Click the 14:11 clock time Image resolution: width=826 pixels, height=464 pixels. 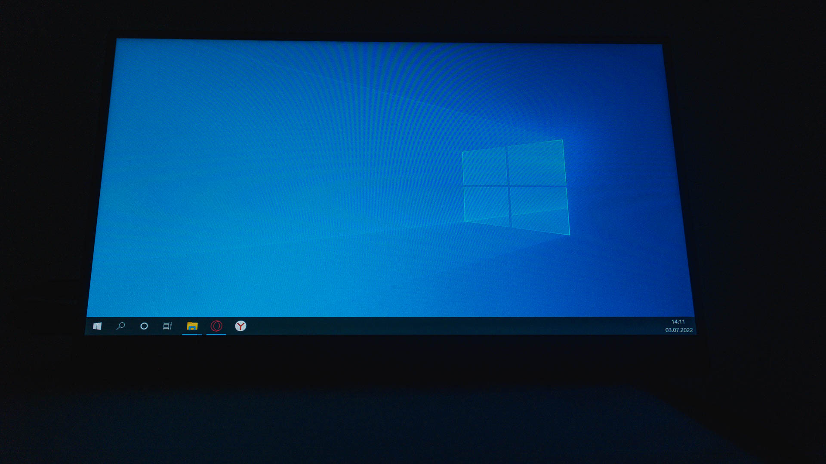[678, 322]
